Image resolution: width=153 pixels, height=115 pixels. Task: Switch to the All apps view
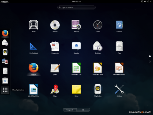(x=83, y=110)
